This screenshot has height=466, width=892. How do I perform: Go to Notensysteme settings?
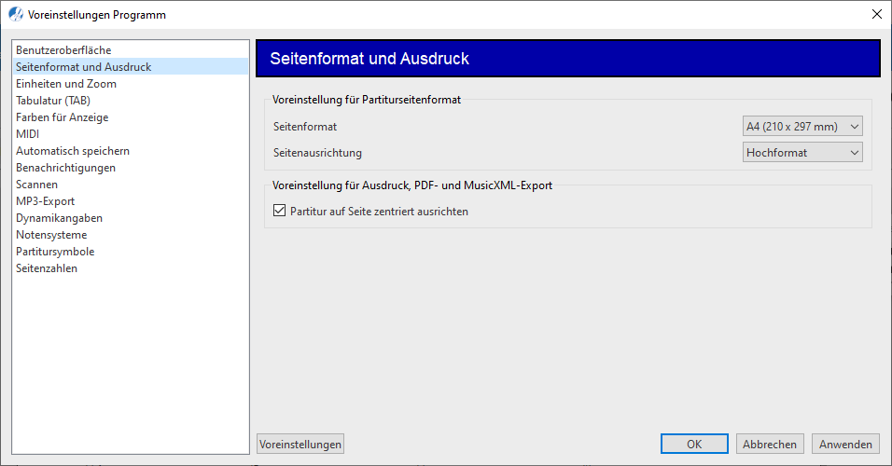(51, 235)
